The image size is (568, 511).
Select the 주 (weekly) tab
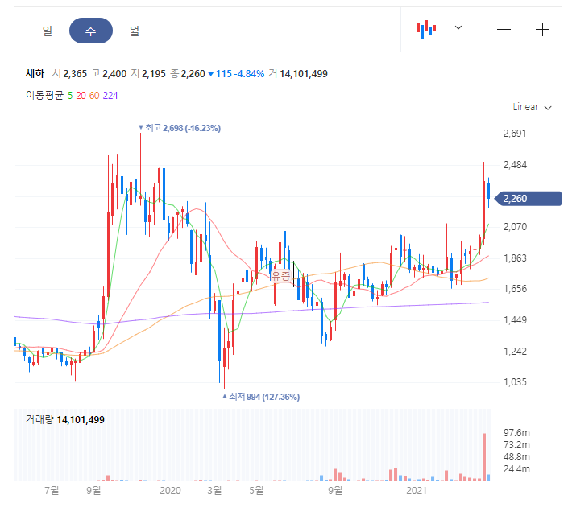(x=91, y=31)
